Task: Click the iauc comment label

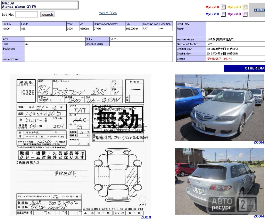Action: click(x=13, y=59)
